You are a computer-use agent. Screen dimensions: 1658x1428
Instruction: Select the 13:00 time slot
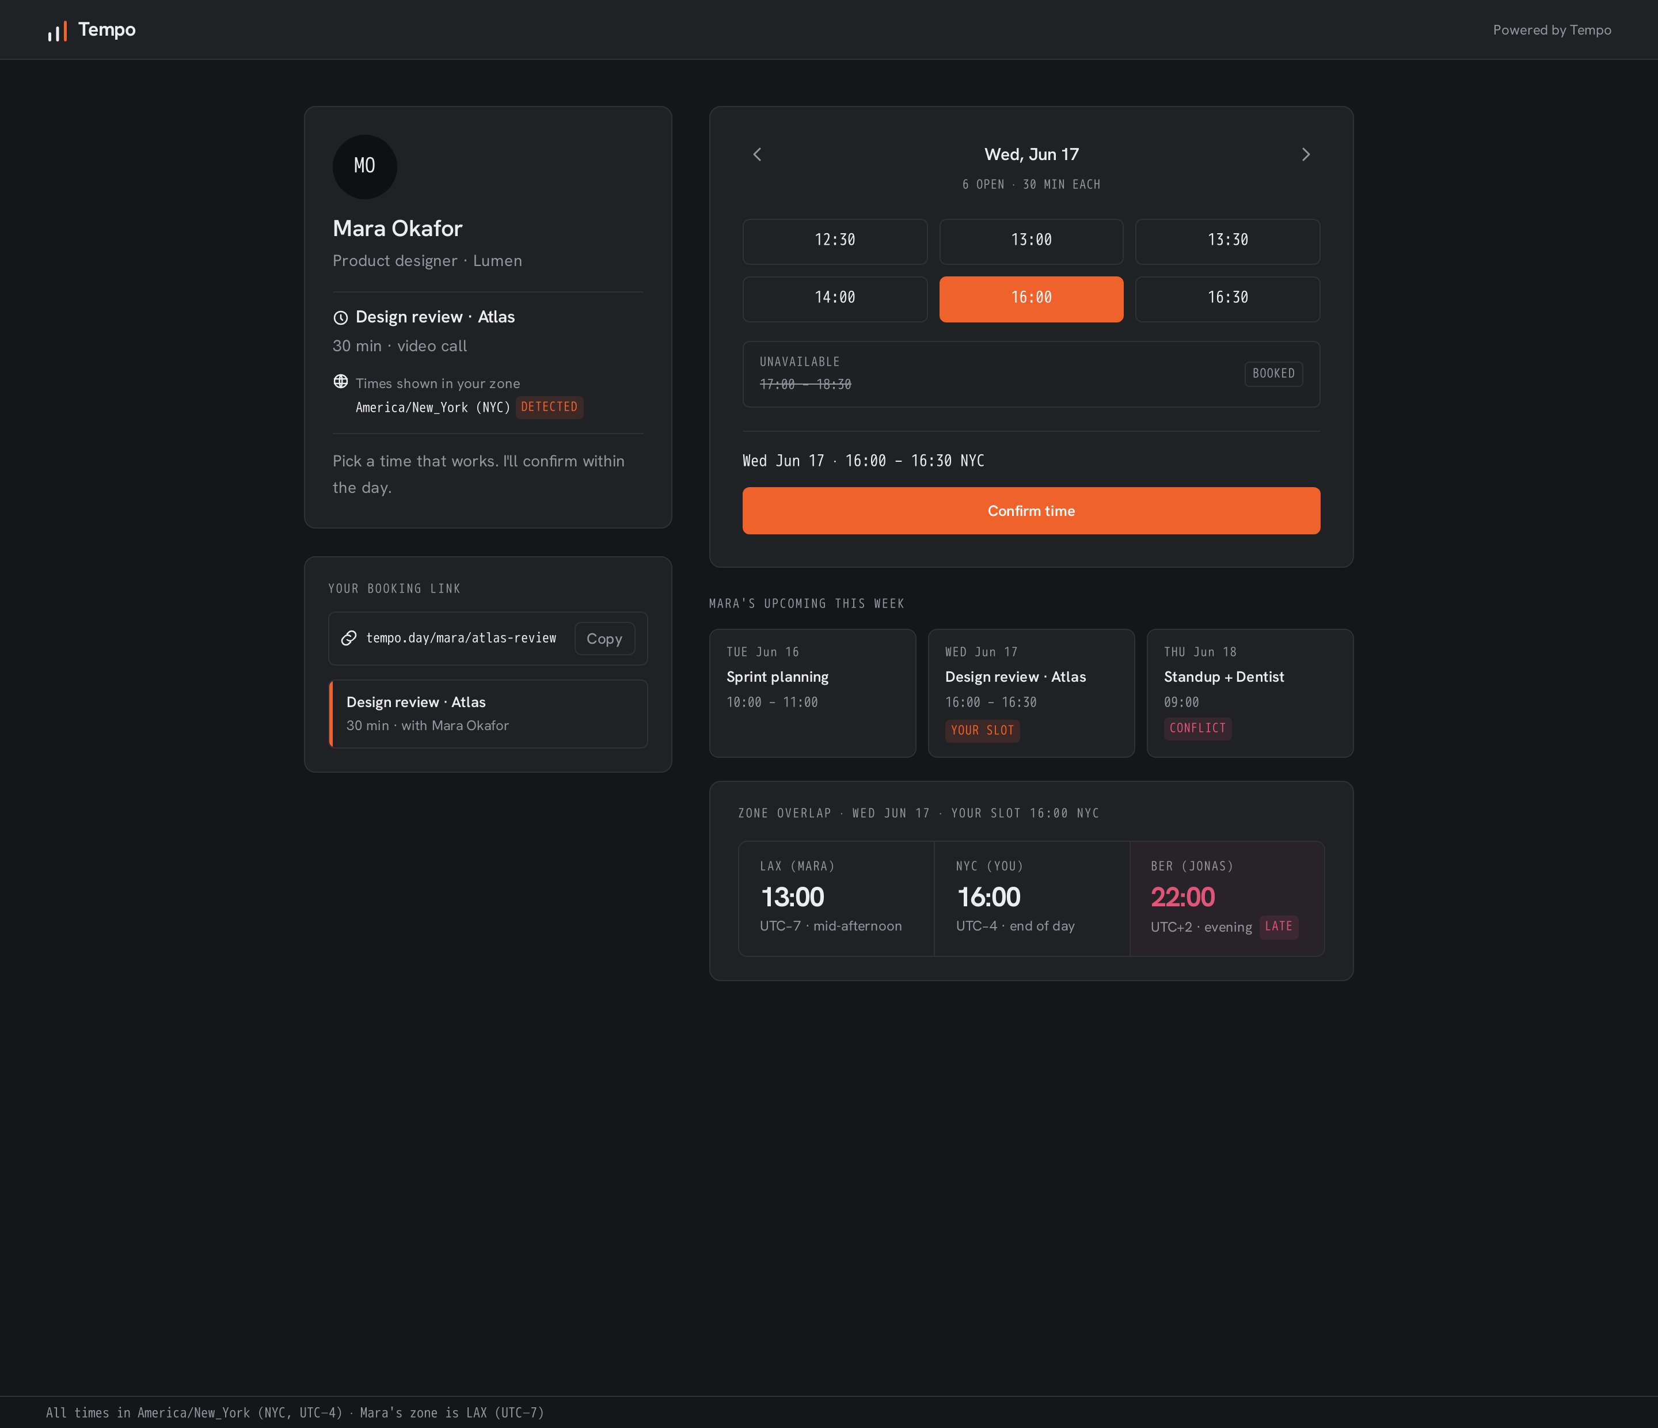pos(1032,241)
